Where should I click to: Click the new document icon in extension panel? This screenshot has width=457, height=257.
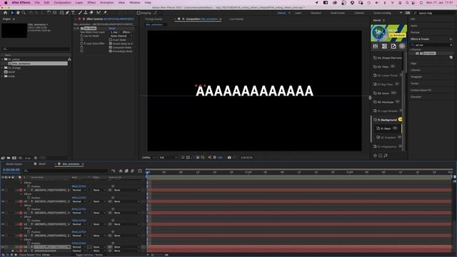click(x=393, y=46)
